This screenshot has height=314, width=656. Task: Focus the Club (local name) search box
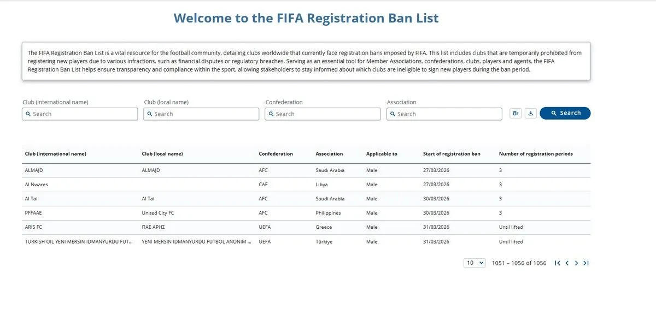tap(201, 114)
